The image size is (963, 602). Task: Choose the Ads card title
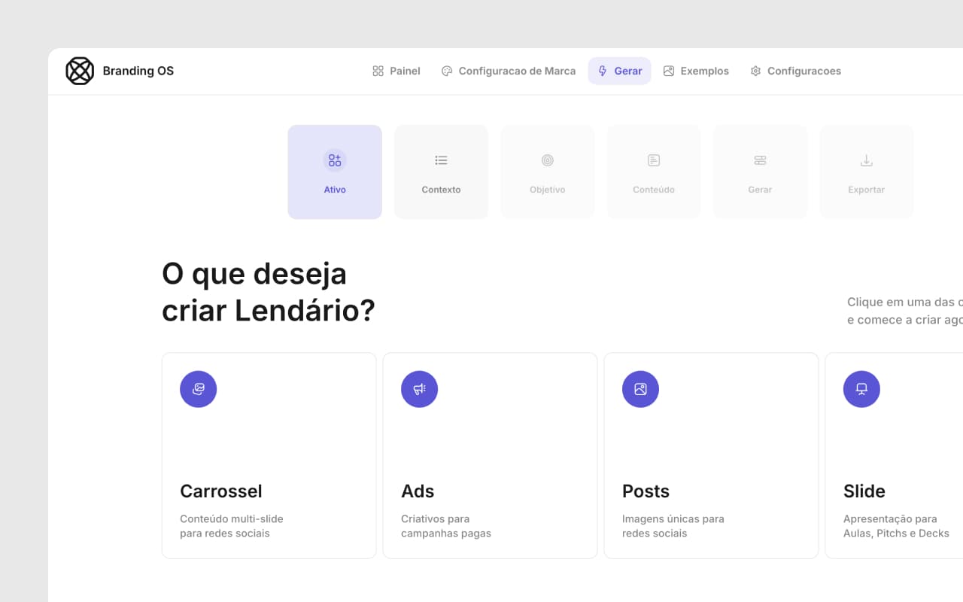pos(418,491)
